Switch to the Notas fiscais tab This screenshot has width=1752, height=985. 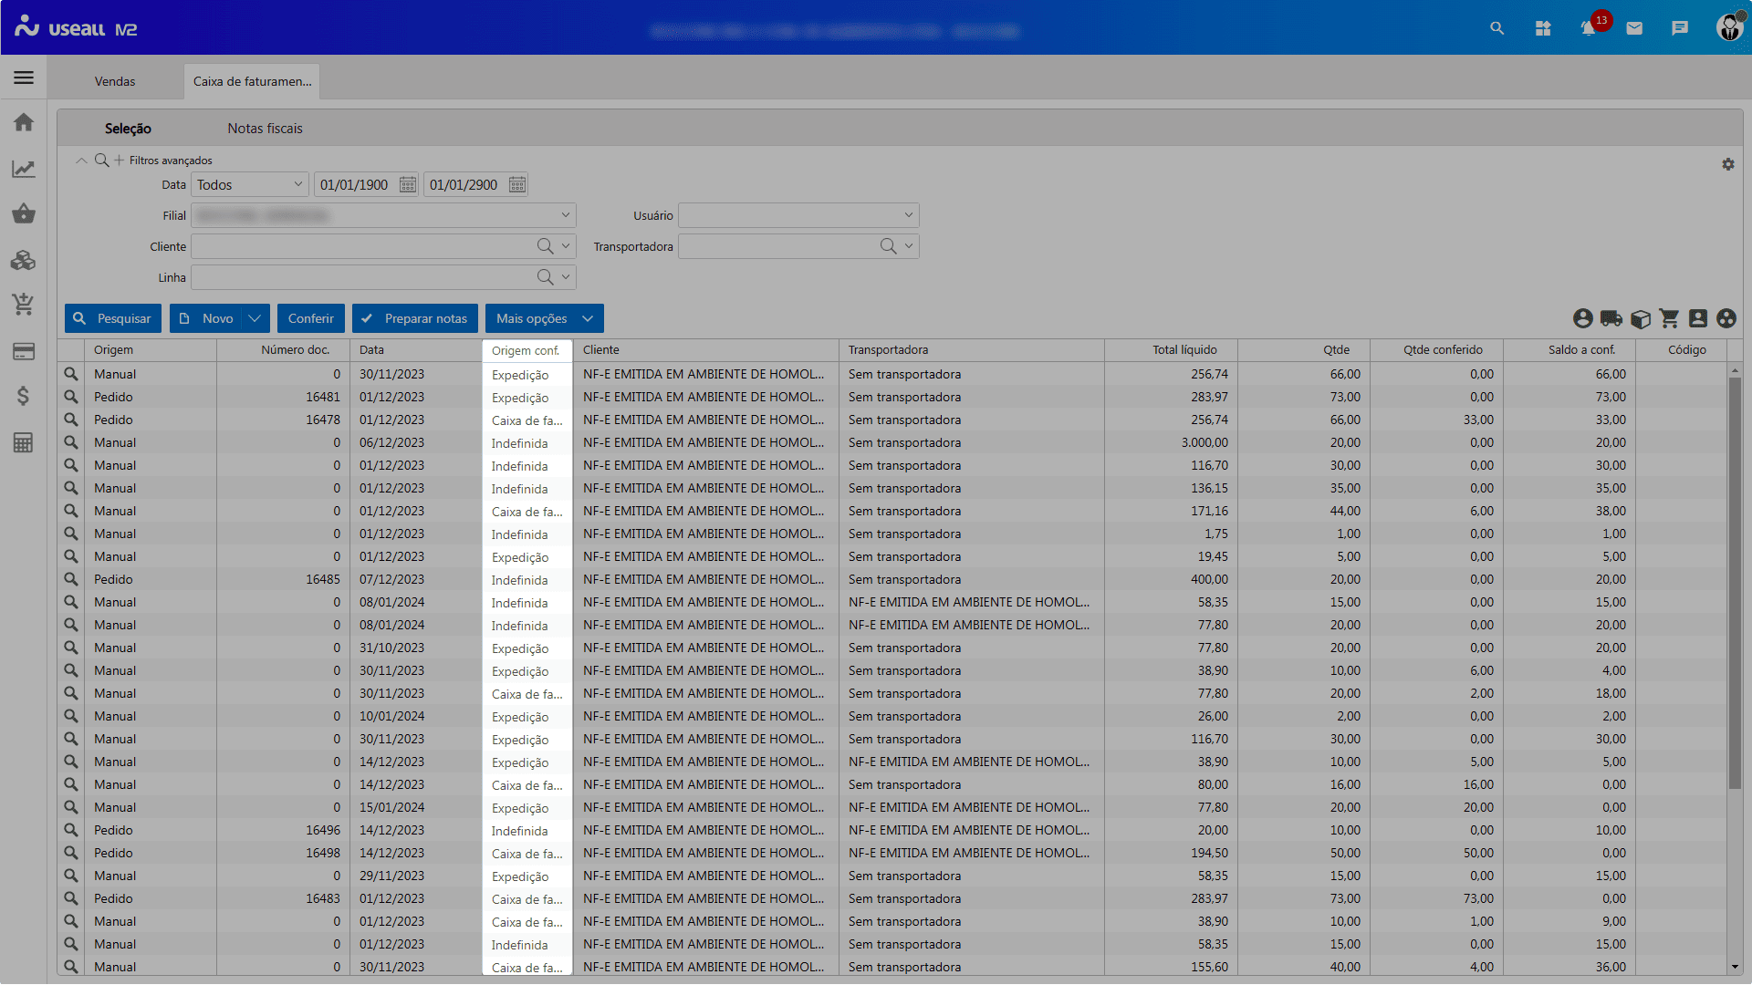(x=265, y=129)
